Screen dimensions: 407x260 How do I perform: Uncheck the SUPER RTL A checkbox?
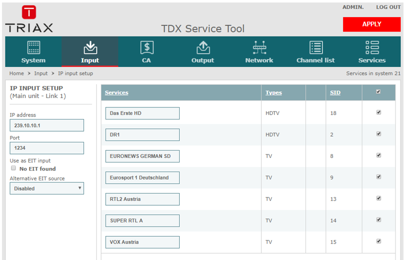[x=378, y=220]
